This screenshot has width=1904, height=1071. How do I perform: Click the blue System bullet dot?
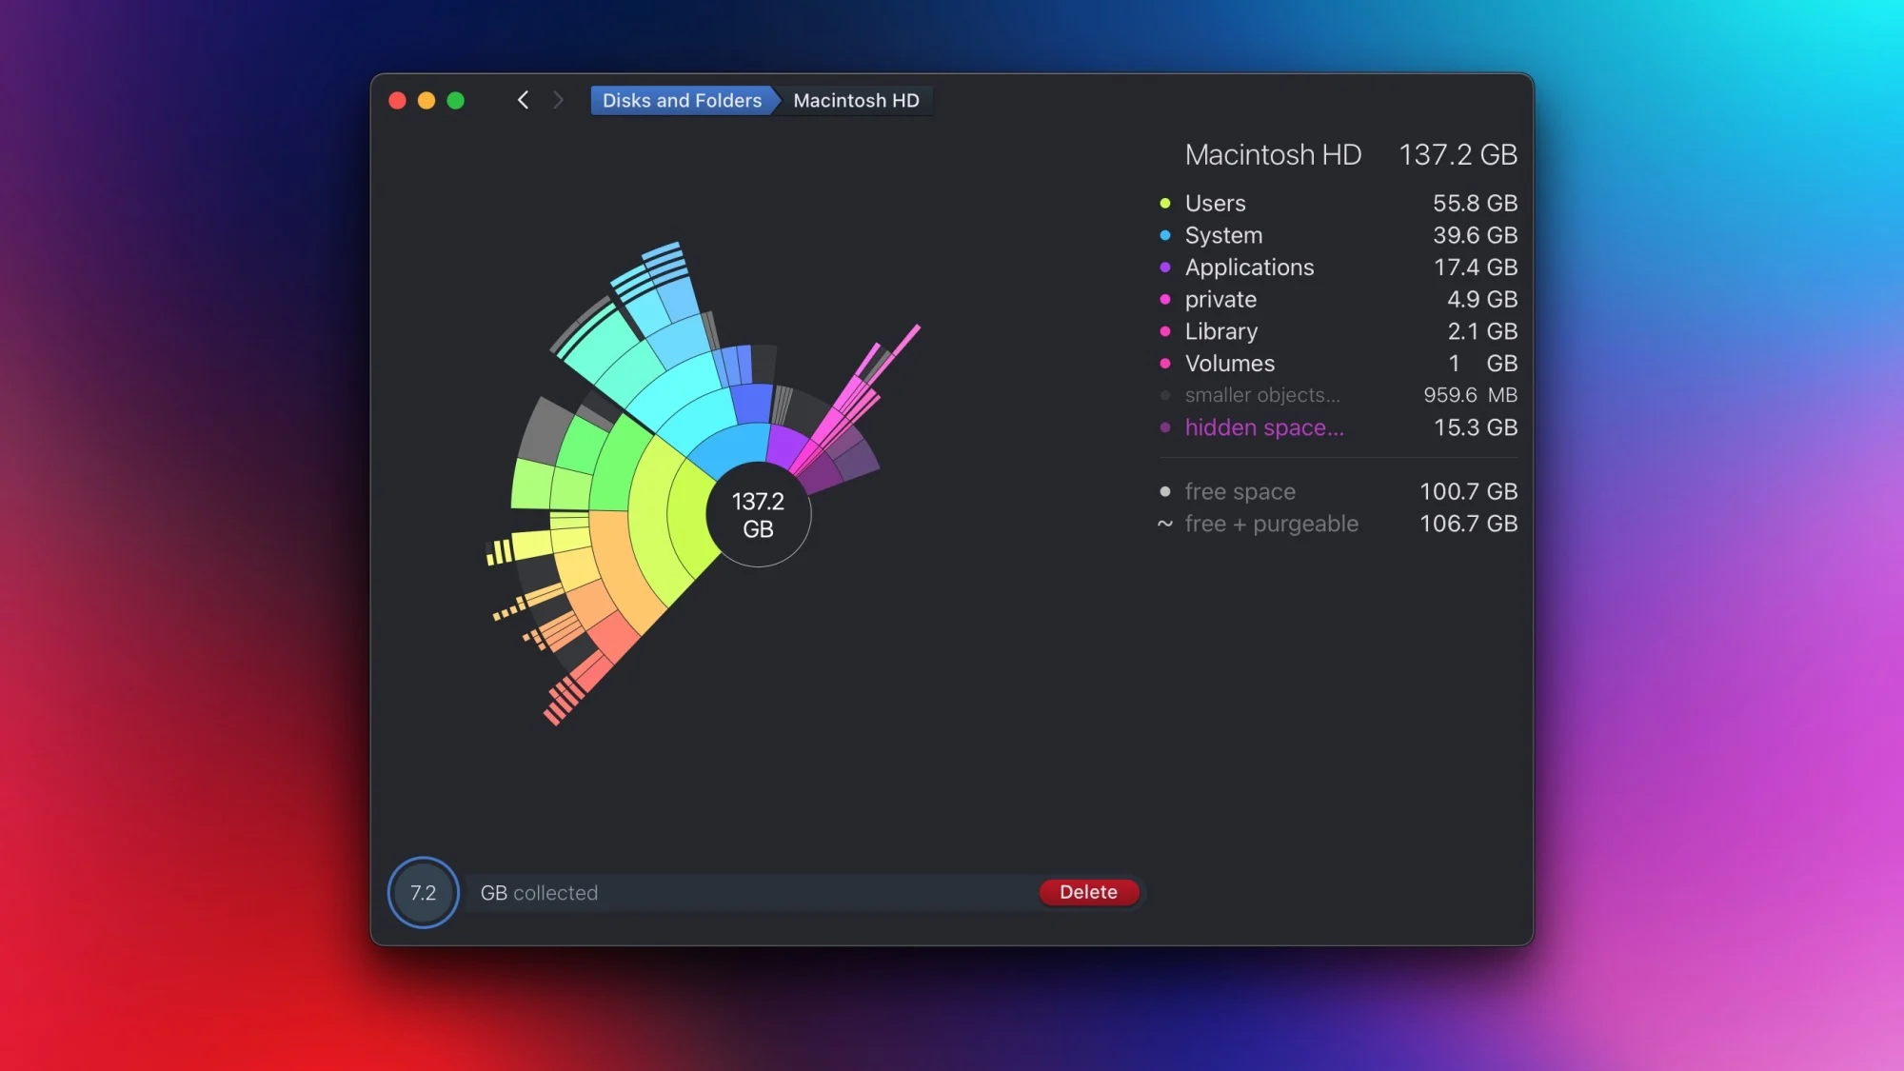(x=1164, y=235)
